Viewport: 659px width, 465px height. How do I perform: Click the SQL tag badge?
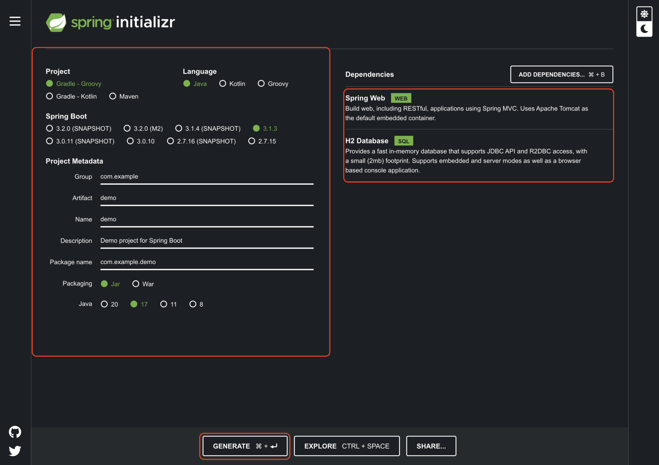pos(404,141)
